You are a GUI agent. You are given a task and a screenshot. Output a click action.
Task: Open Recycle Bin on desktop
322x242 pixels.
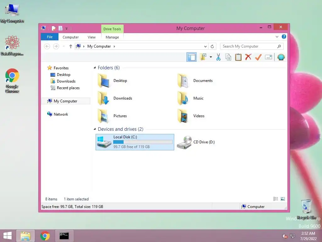coord(306,209)
